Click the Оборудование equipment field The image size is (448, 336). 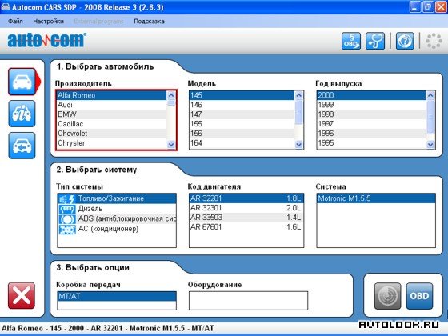248,301
